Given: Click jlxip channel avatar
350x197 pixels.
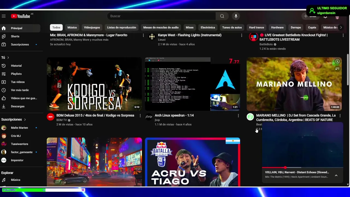Looking at the screenshot, I should tap(148, 117).
